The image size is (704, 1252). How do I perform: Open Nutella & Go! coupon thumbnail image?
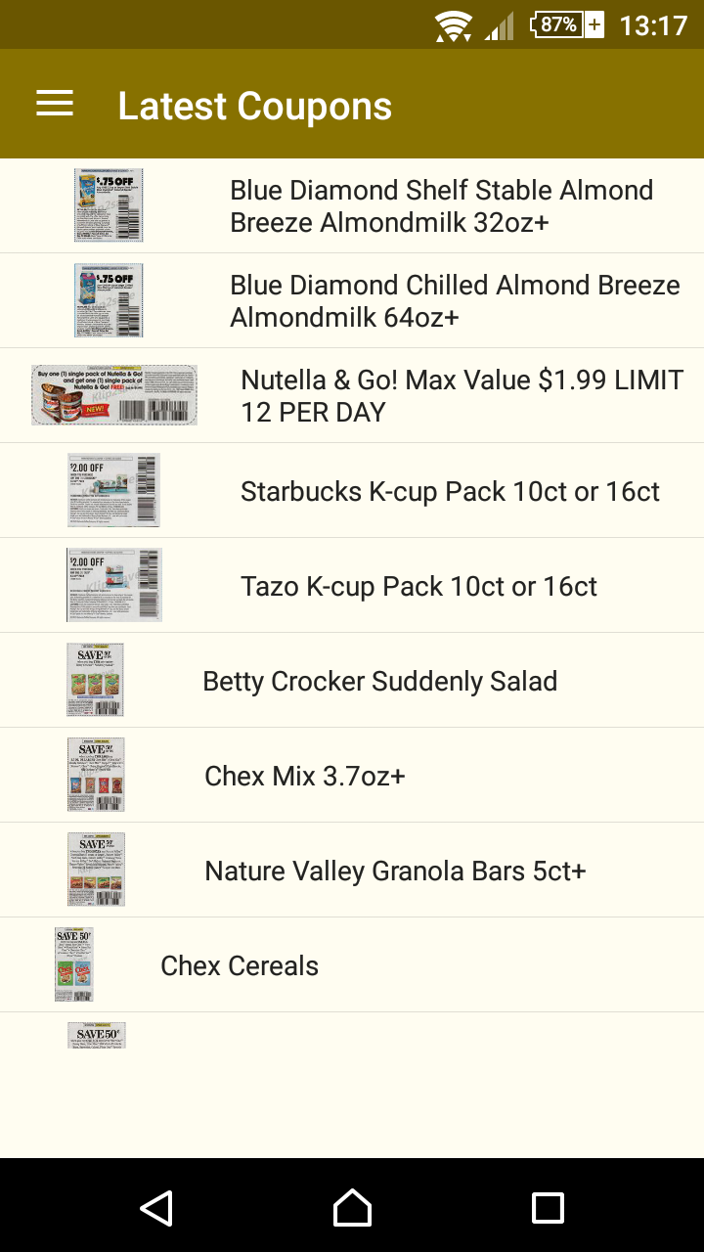click(x=114, y=395)
